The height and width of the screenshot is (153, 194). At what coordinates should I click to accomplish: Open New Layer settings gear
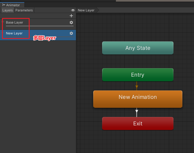[71, 33]
